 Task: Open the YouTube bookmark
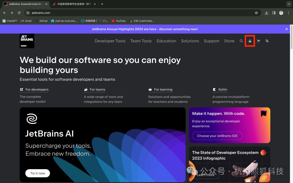[x=118, y=21]
